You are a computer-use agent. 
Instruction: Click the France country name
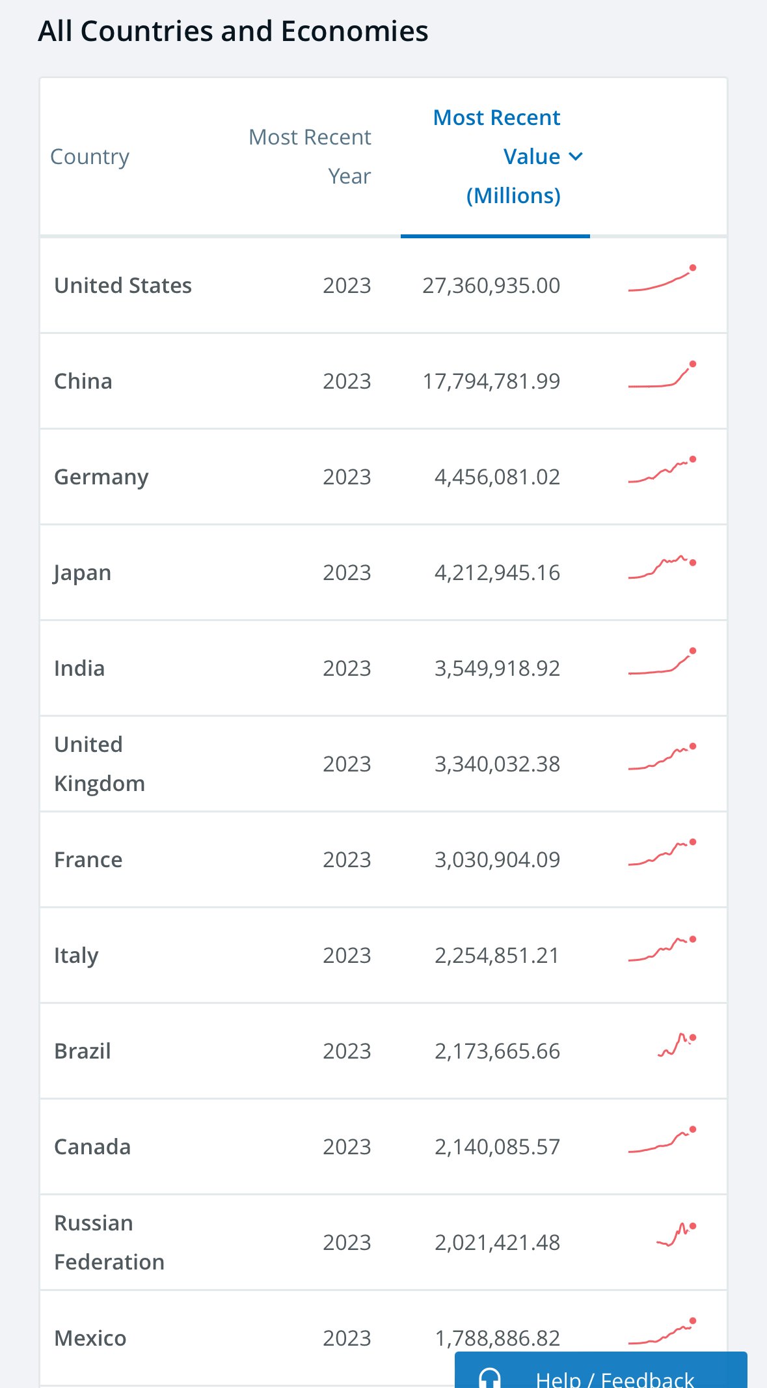[x=88, y=860]
